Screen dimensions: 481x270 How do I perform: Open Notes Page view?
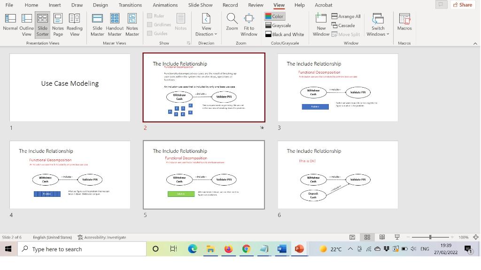[x=58, y=25]
